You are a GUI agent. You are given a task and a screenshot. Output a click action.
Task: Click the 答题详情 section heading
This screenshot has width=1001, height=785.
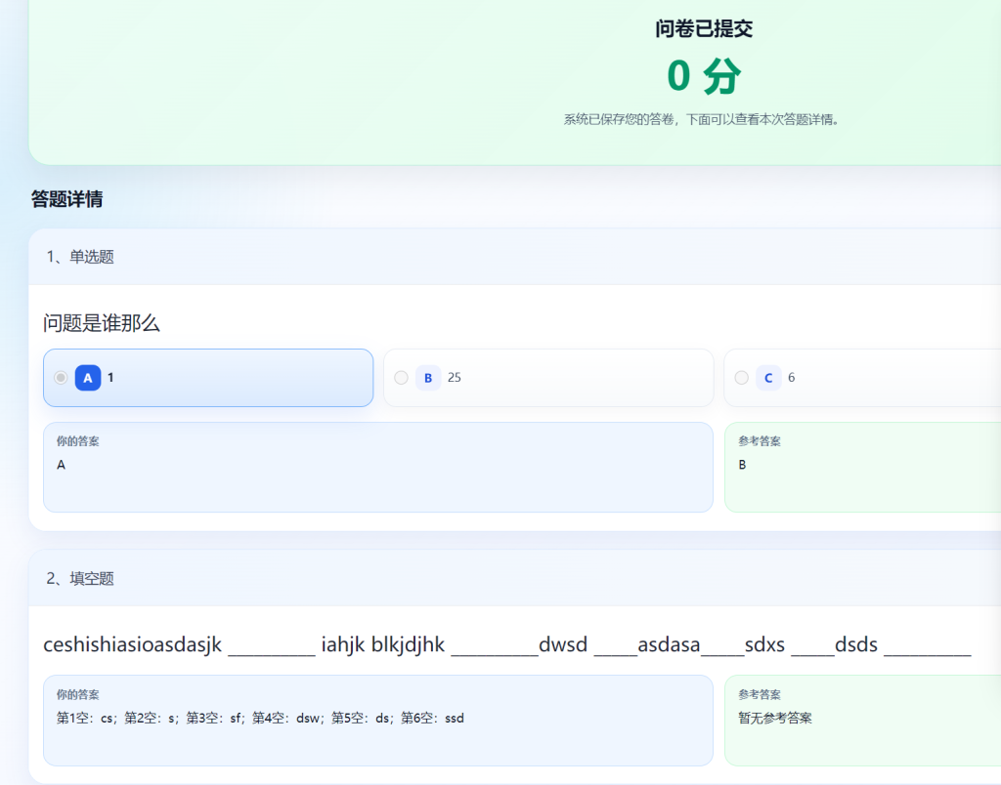[x=67, y=199]
